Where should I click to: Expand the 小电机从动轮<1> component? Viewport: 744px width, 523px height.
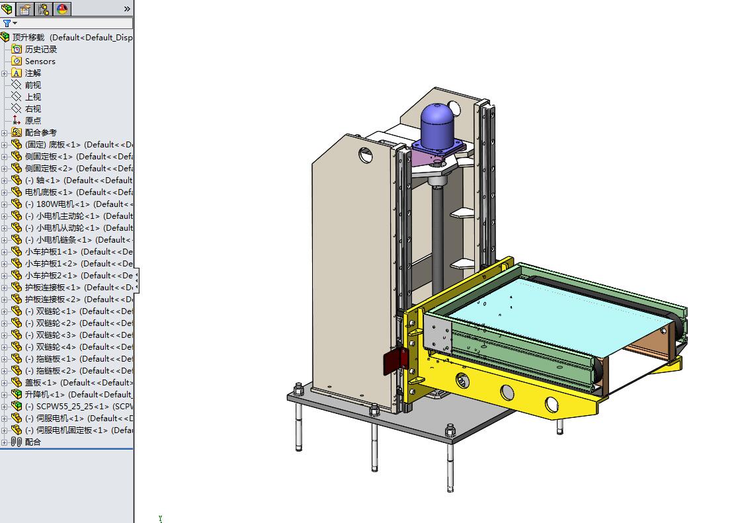(4, 228)
